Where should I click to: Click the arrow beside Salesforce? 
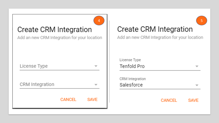pyautogui.click(x=197, y=85)
